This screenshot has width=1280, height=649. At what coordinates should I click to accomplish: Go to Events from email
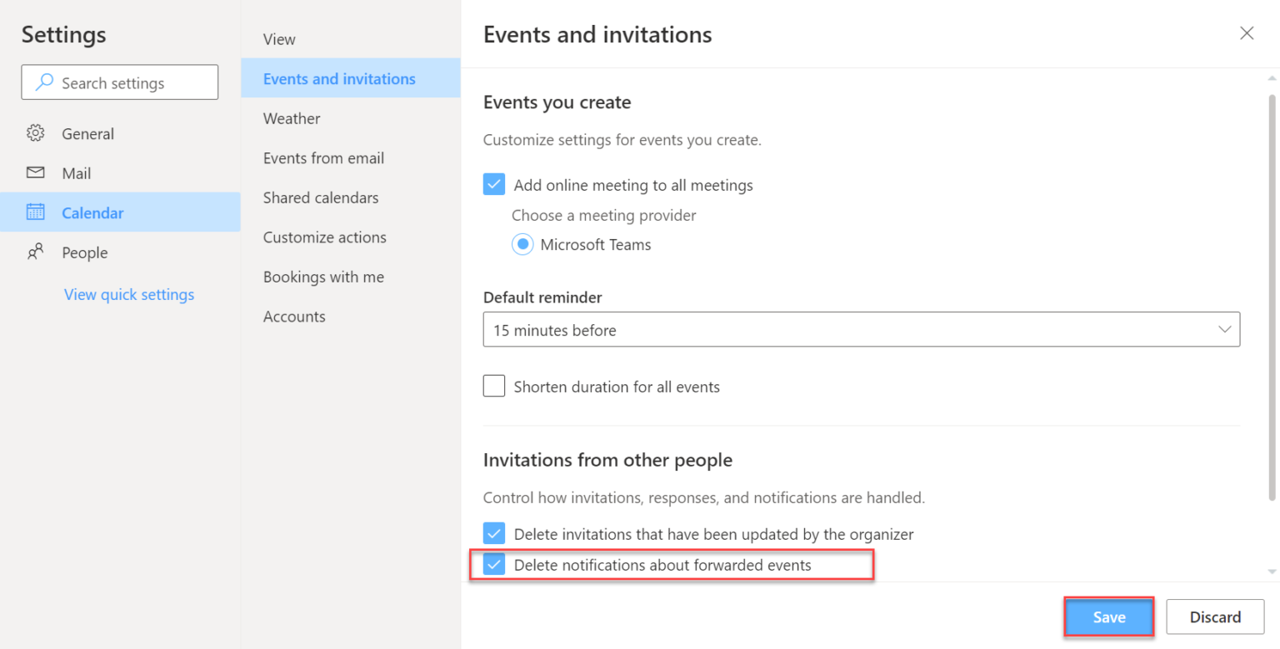coord(351,157)
